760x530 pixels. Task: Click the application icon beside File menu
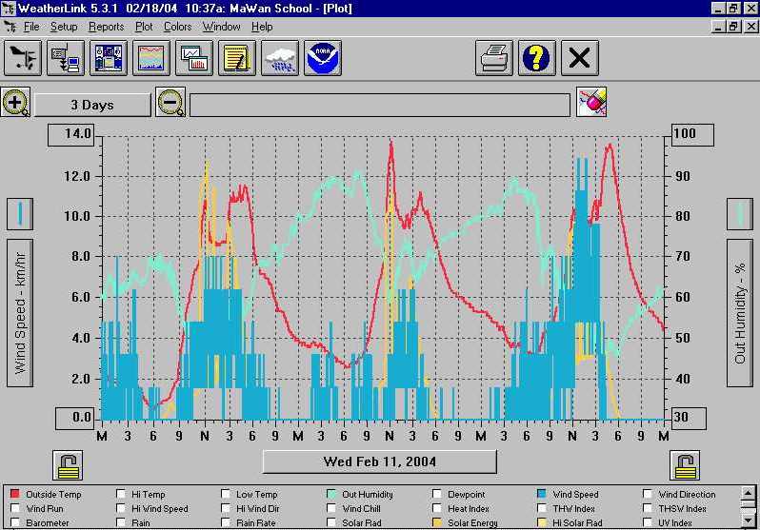pos(10,27)
